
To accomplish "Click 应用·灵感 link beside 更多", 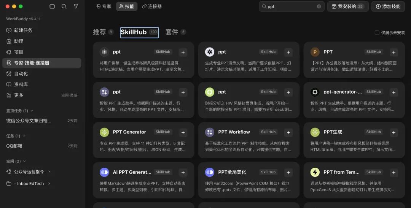I will point(69,95).
